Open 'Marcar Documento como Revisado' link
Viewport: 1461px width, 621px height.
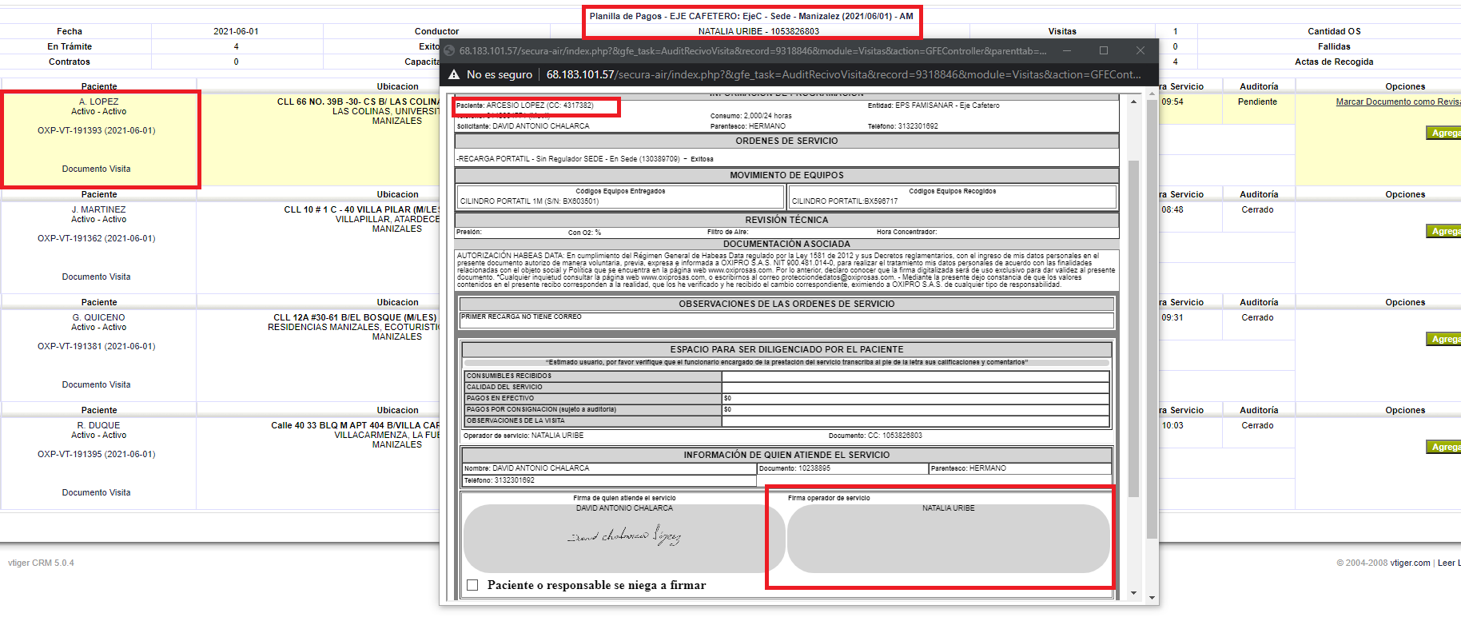click(x=1398, y=102)
